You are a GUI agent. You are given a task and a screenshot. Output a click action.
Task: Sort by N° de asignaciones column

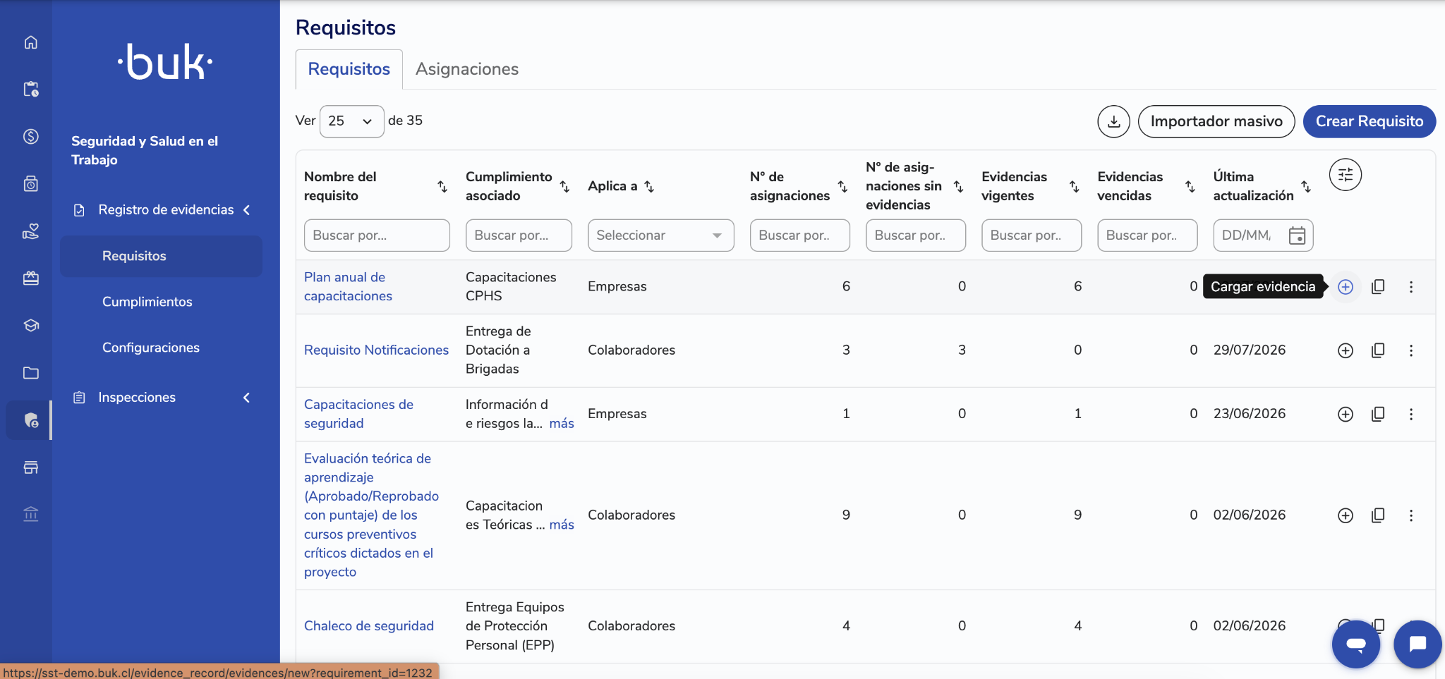pyautogui.click(x=842, y=186)
